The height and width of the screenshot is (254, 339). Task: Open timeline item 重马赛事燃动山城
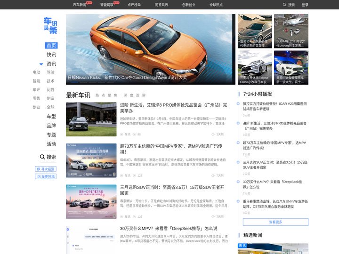[x=275, y=204]
